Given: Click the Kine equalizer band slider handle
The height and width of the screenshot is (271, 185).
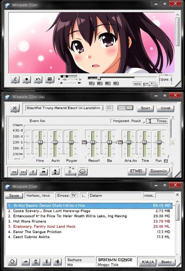Looking at the screenshot, I should pos(40,142).
